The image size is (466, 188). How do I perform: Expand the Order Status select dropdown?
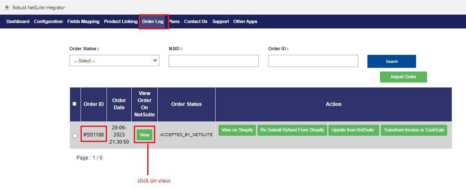pos(115,60)
